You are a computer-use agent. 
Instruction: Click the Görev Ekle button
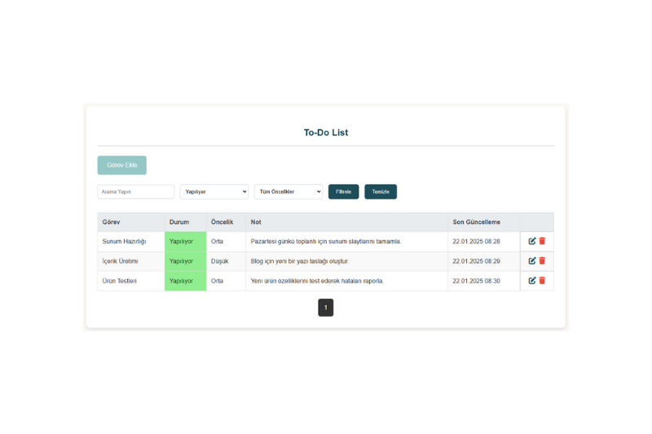click(122, 165)
